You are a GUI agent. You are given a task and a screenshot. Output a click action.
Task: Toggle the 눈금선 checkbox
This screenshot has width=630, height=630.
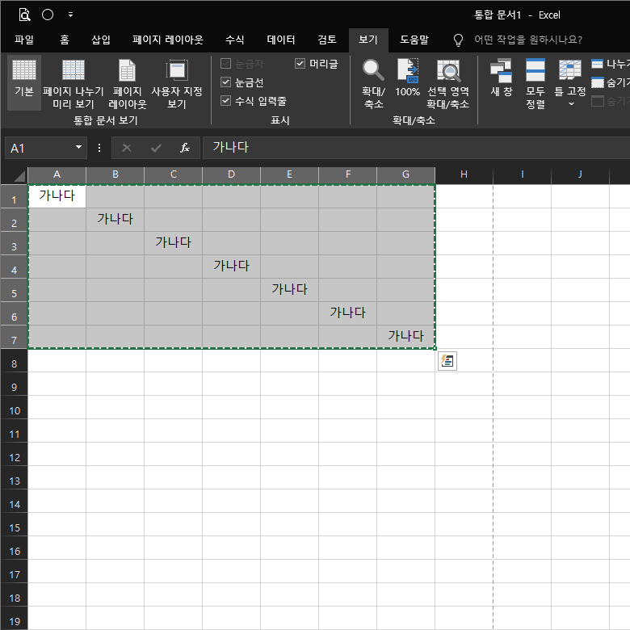point(226,82)
